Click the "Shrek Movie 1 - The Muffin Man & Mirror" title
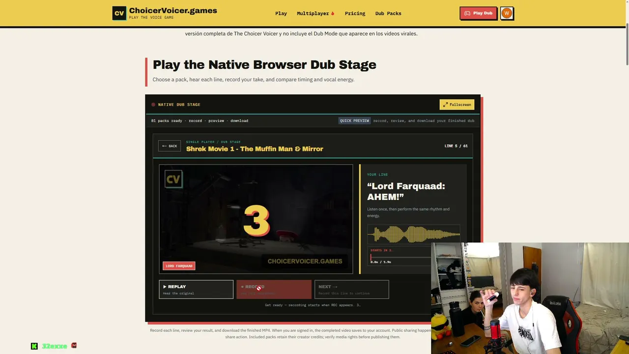The image size is (629, 354). pyautogui.click(x=255, y=149)
